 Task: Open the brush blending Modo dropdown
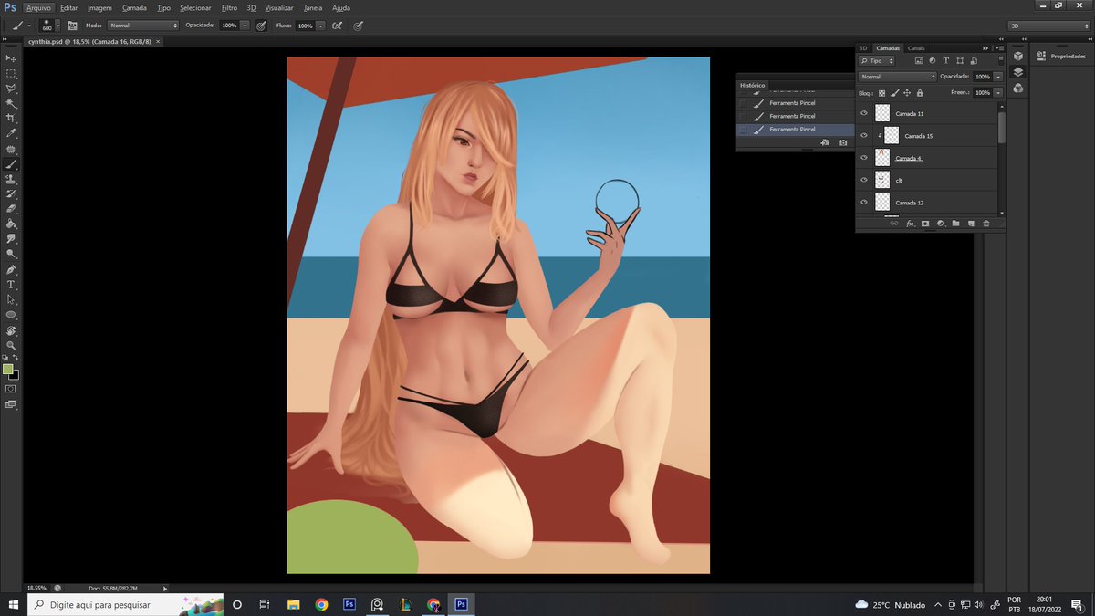142,26
